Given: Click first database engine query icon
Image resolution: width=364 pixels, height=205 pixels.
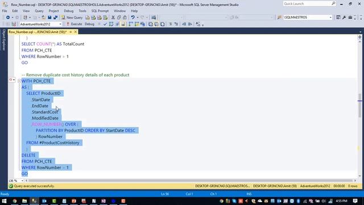Looking at the screenshot, I should click(x=87, y=18).
